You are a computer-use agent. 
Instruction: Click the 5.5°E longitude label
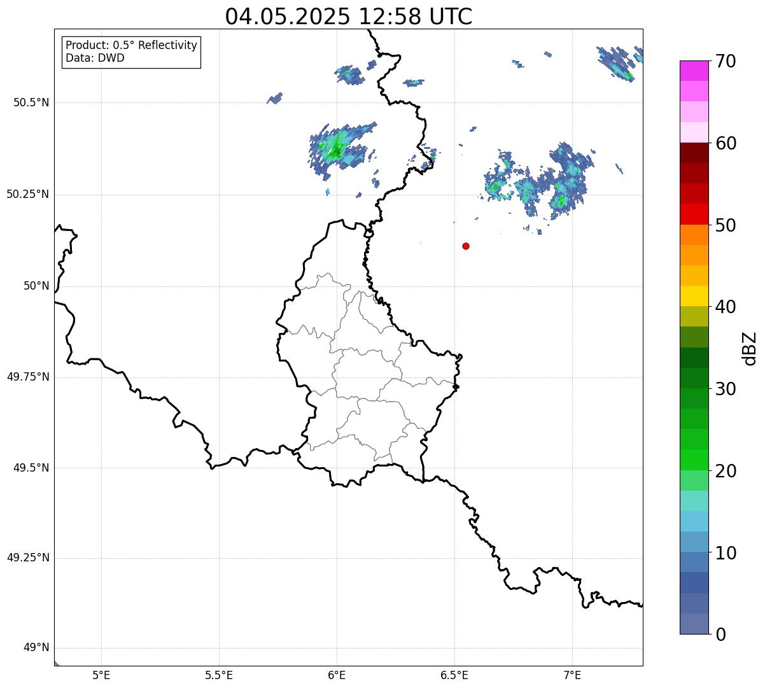click(219, 675)
